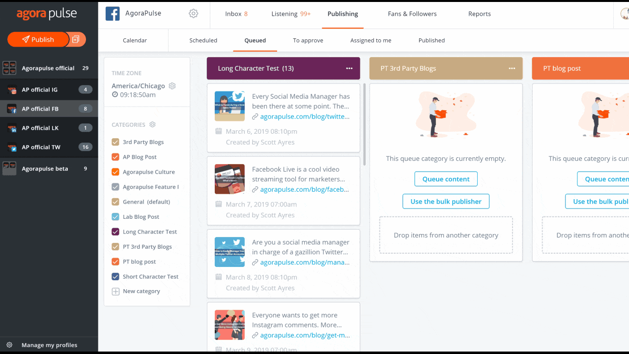The width and height of the screenshot is (629, 354).
Task: Click multiple Twitter accounts post thumbnail
Action: point(229,252)
